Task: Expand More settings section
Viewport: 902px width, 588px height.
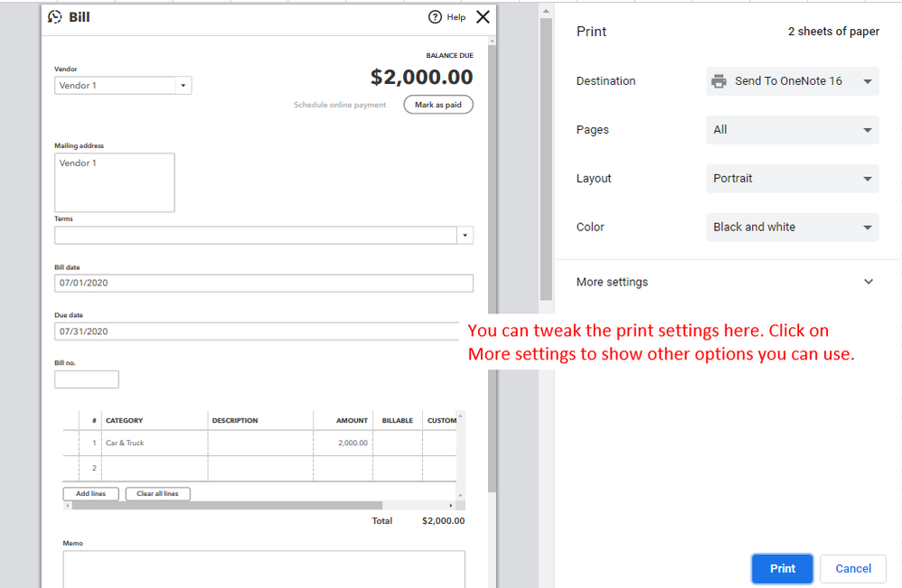Action: tap(725, 282)
